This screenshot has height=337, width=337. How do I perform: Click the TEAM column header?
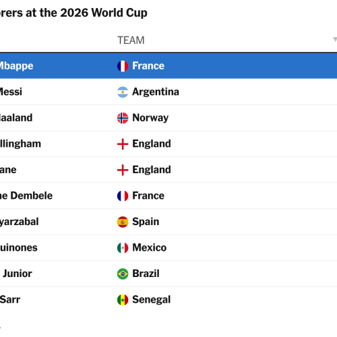(131, 40)
